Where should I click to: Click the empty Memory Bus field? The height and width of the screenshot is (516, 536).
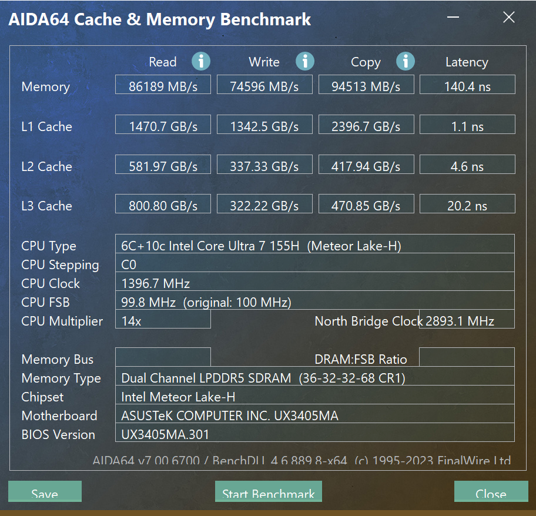163,358
